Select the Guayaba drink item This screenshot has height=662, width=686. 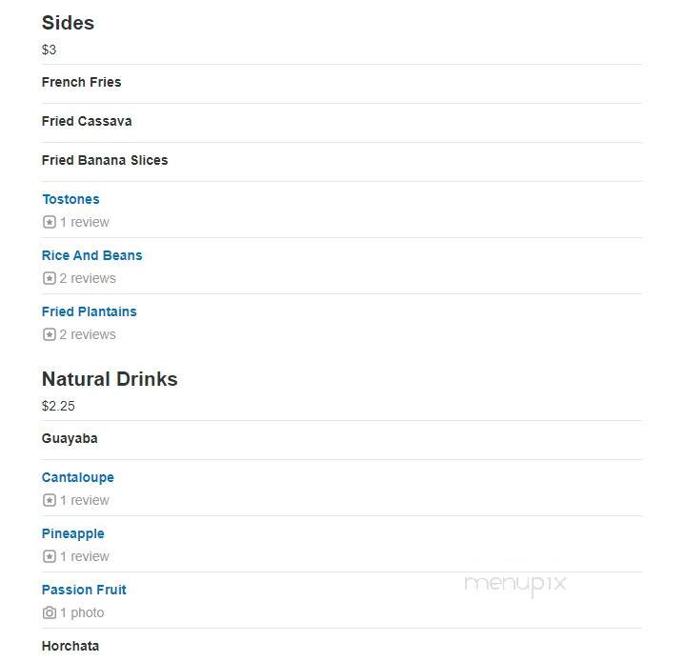click(70, 438)
